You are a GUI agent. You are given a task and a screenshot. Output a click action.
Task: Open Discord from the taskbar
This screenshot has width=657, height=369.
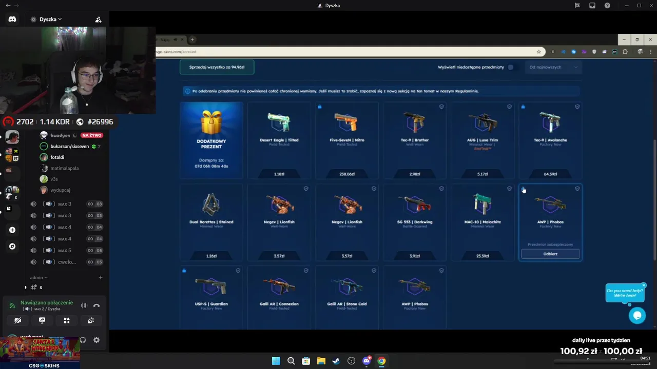pyautogui.click(x=366, y=361)
